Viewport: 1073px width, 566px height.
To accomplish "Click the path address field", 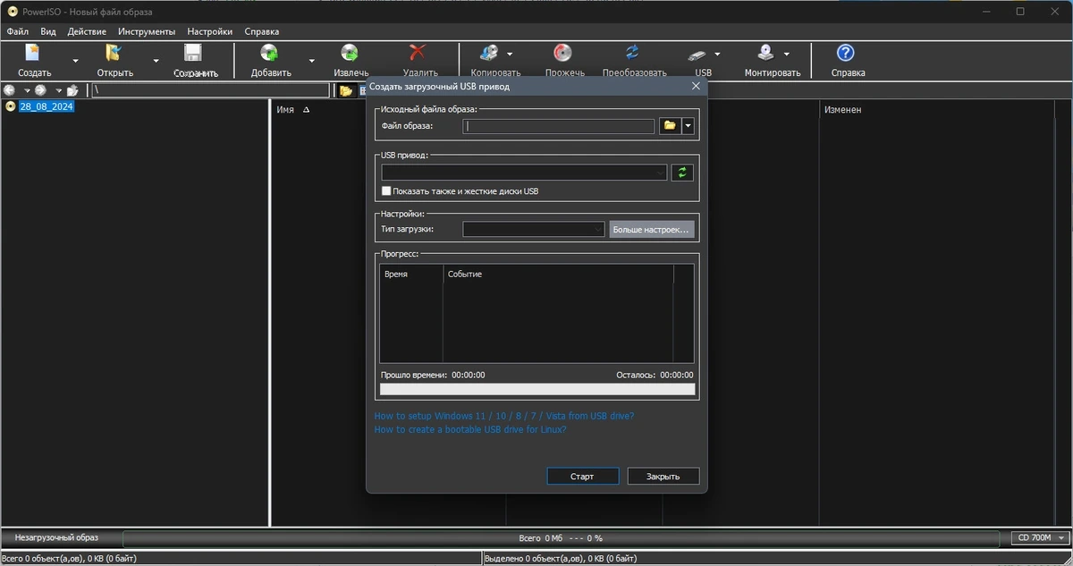I will (210, 90).
